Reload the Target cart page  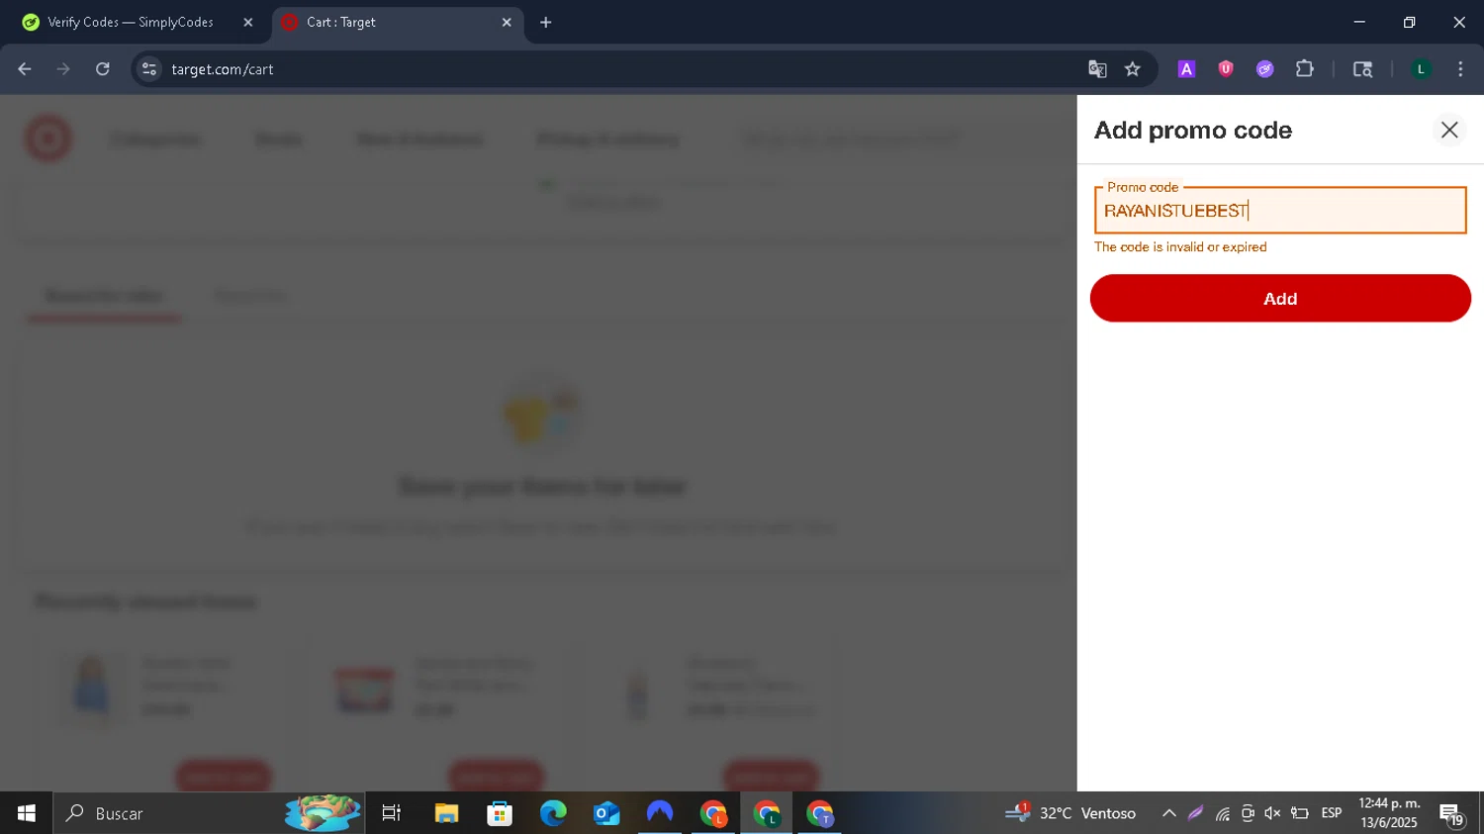tap(103, 69)
